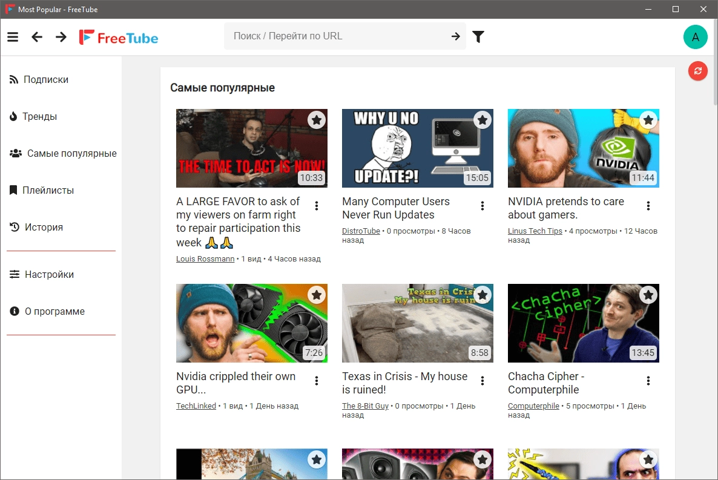Click title 'Nvidia crippled their own GPU...'
Viewport: 718px width, 480px height.
tap(236, 383)
